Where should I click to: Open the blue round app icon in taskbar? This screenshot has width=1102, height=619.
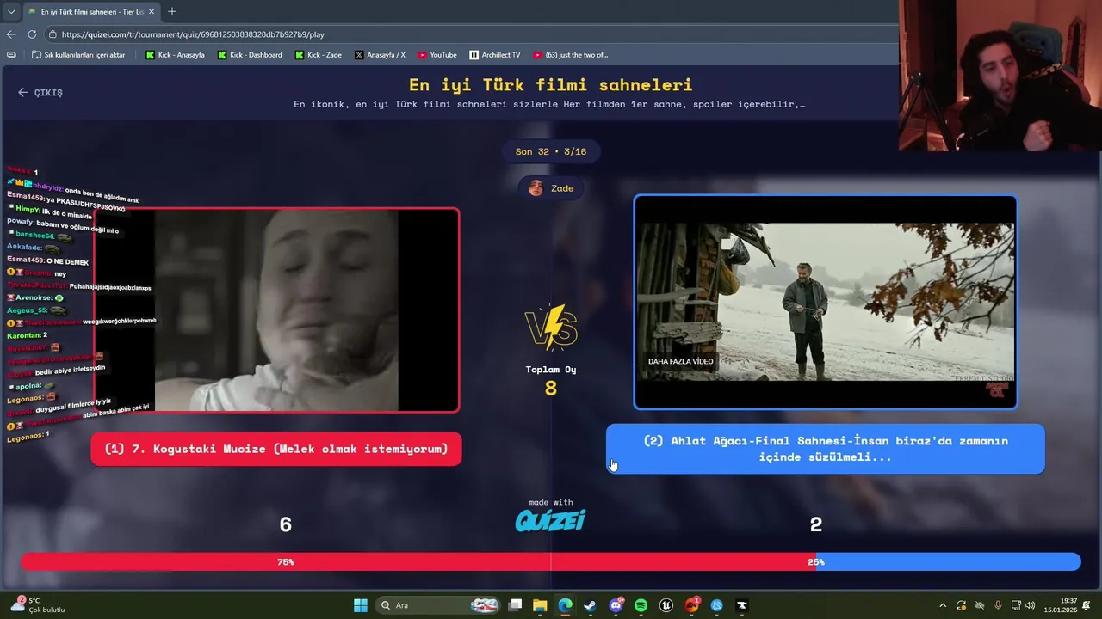(716, 605)
